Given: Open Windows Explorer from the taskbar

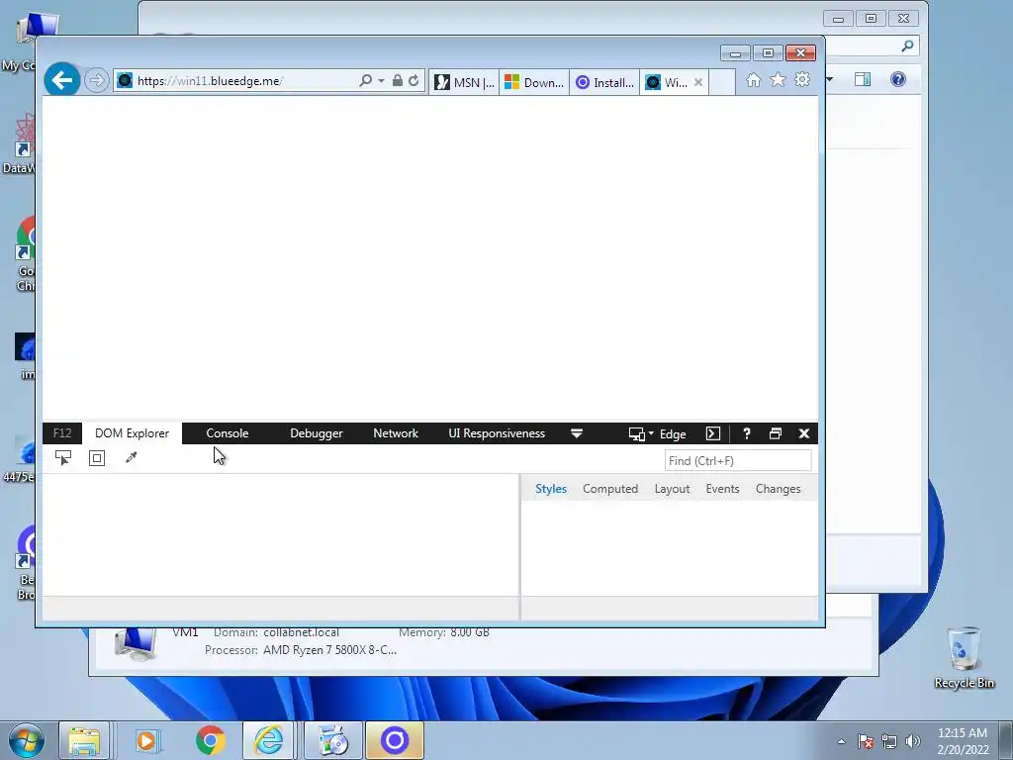Looking at the screenshot, I should 84,740.
